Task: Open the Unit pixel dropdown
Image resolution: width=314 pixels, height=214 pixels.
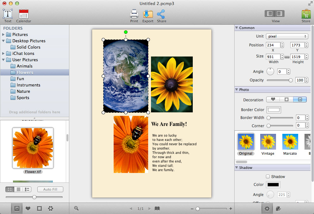Action: click(x=287, y=36)
